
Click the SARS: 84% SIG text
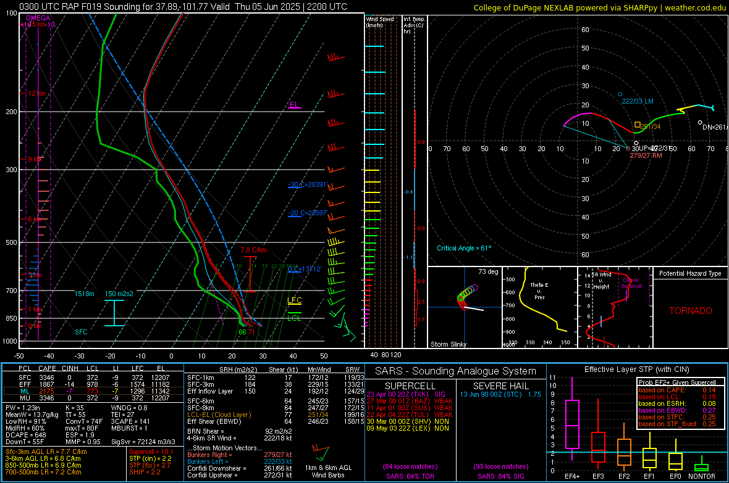[x=500, y=476]
